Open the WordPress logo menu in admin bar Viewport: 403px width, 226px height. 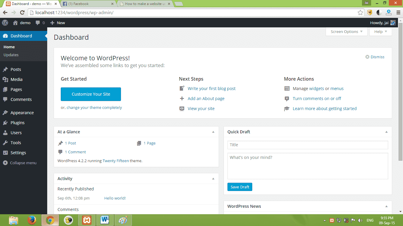point(5,23)
